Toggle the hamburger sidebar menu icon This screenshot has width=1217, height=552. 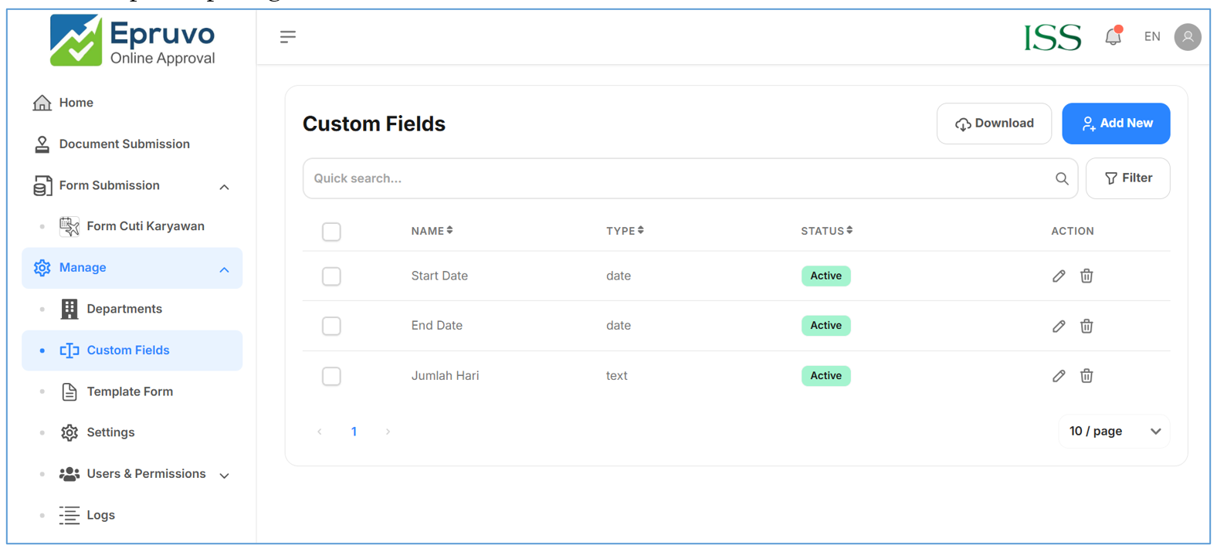[288, 36]
